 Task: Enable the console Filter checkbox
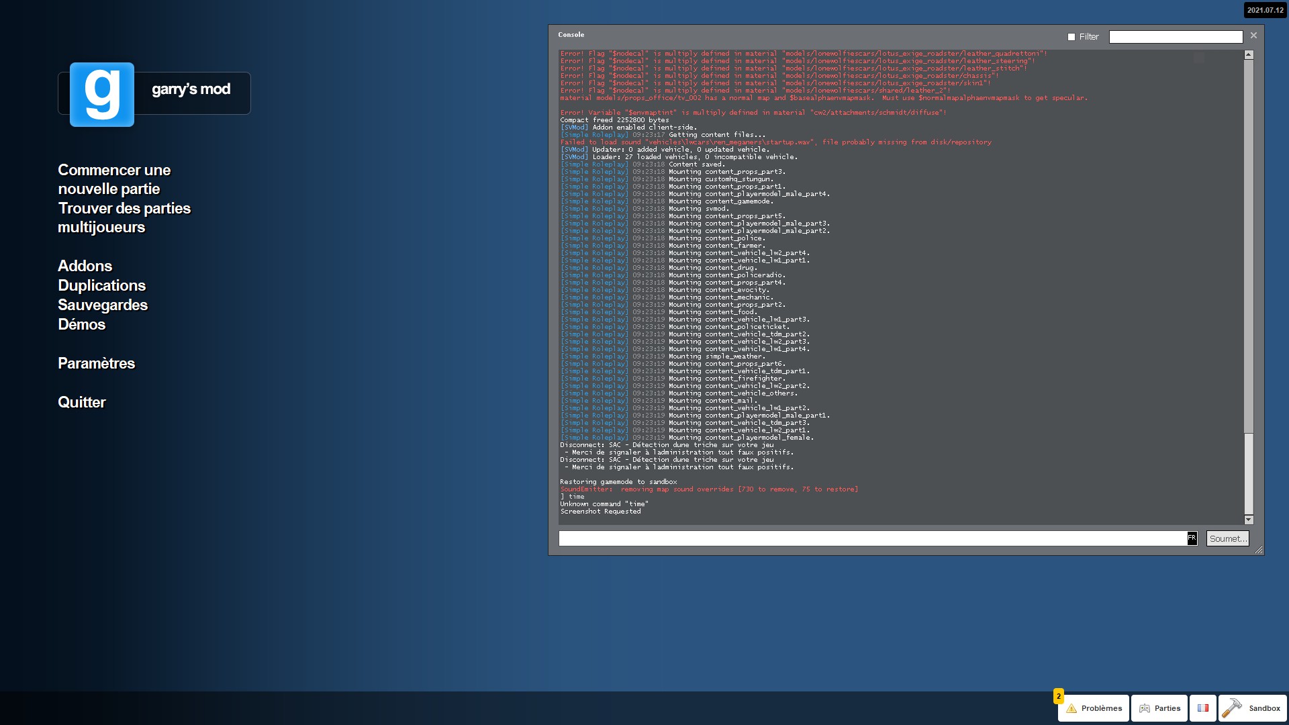coord(1071,37)
